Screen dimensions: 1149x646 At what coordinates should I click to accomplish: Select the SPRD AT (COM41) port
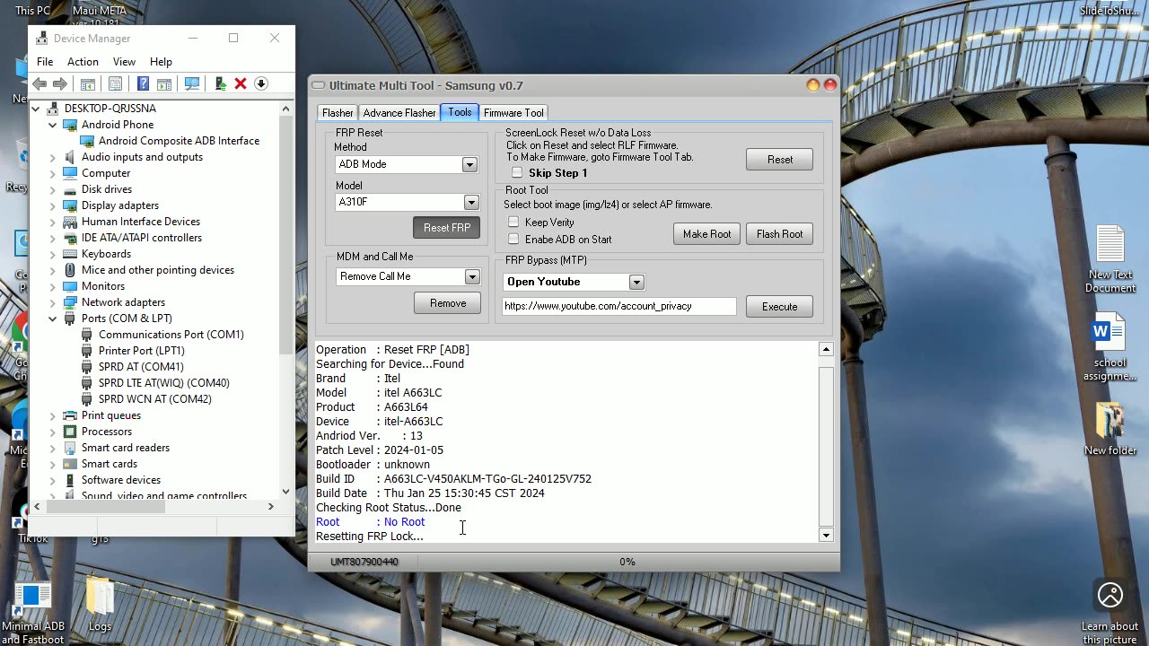[141, 367]
